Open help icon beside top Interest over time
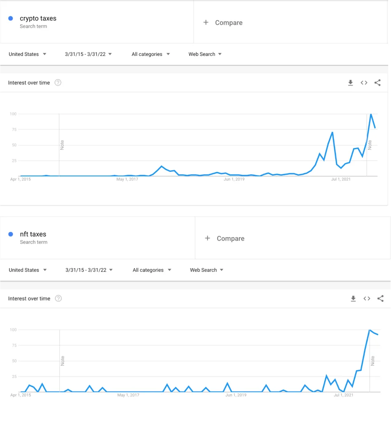 [x=58, y=83]
